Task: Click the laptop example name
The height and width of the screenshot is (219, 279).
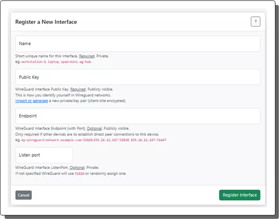Action: click(x=53, y=62)
